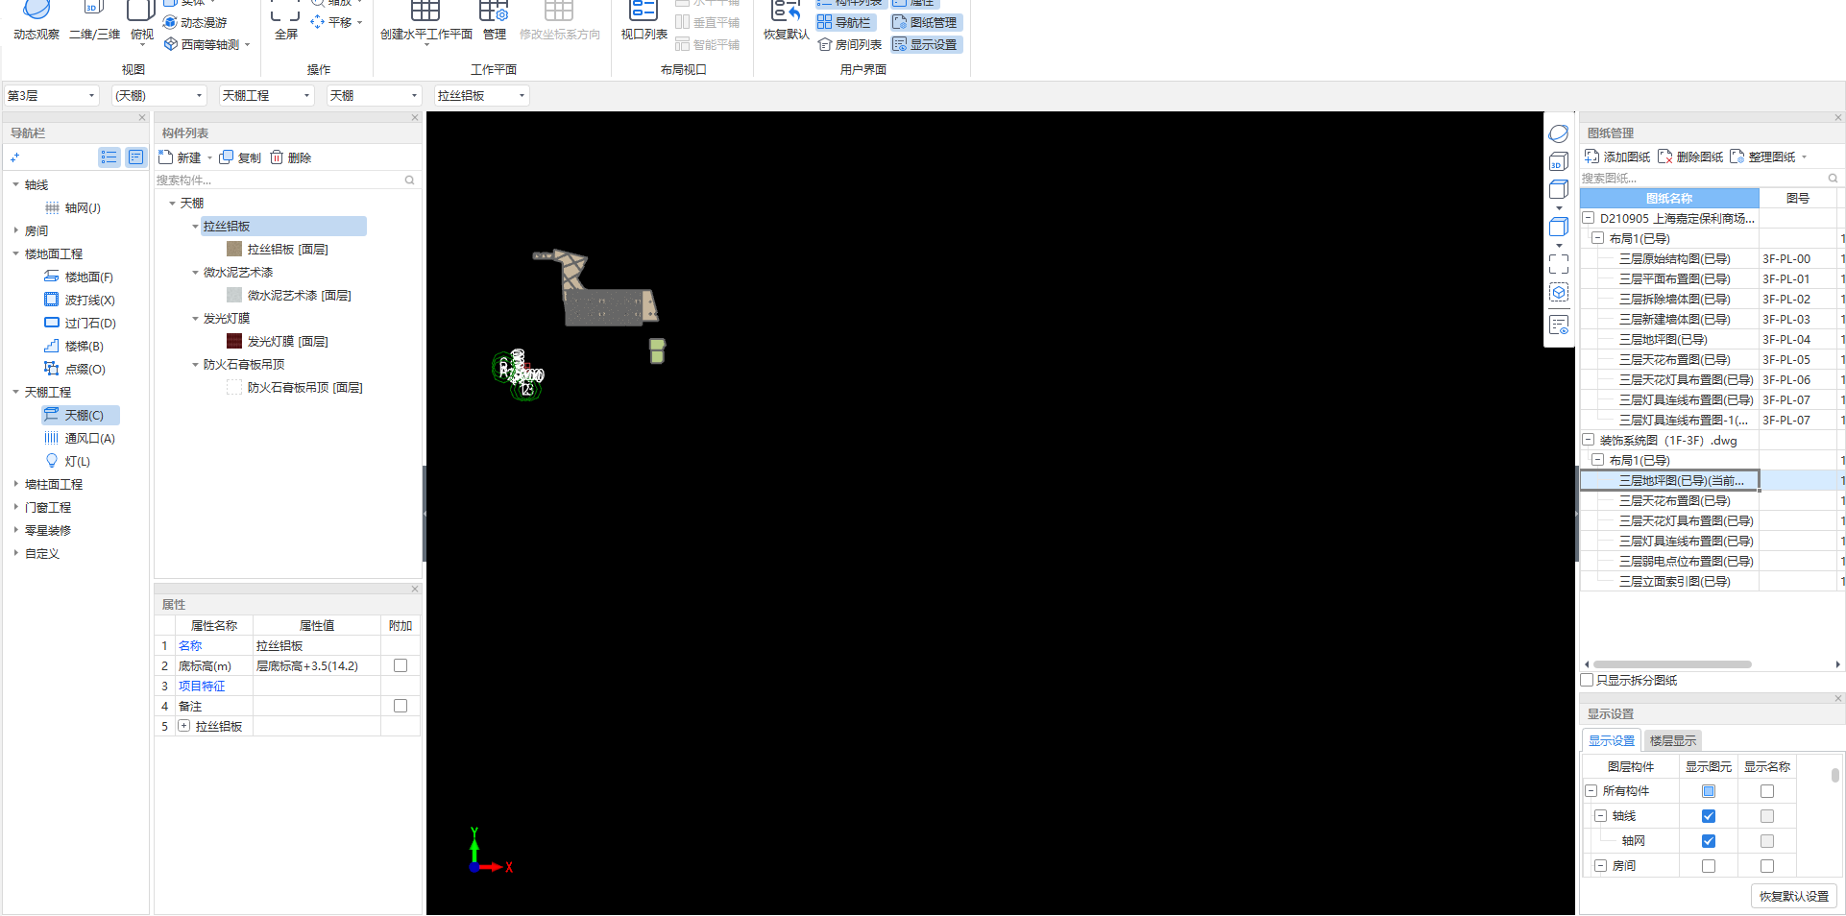Select 三层弱电点位布置图(已导) drawing
Viewport: 1846px width, 916px height.
pyautogui.click(x=1686, y=561)
